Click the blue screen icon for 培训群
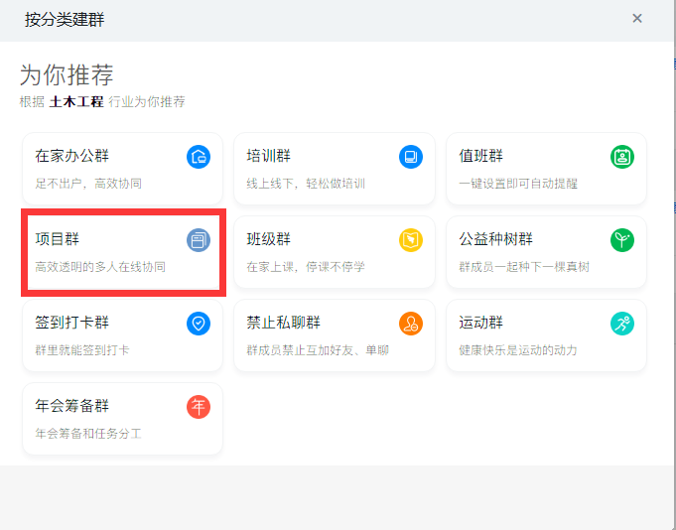This screenshot has width=676, height=530. pos(410,157)
